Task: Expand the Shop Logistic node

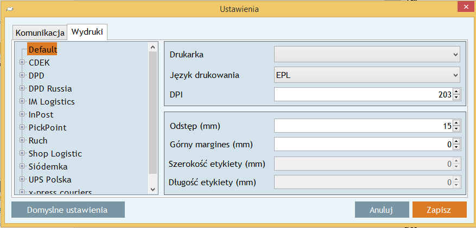Action: coord(22,153)
